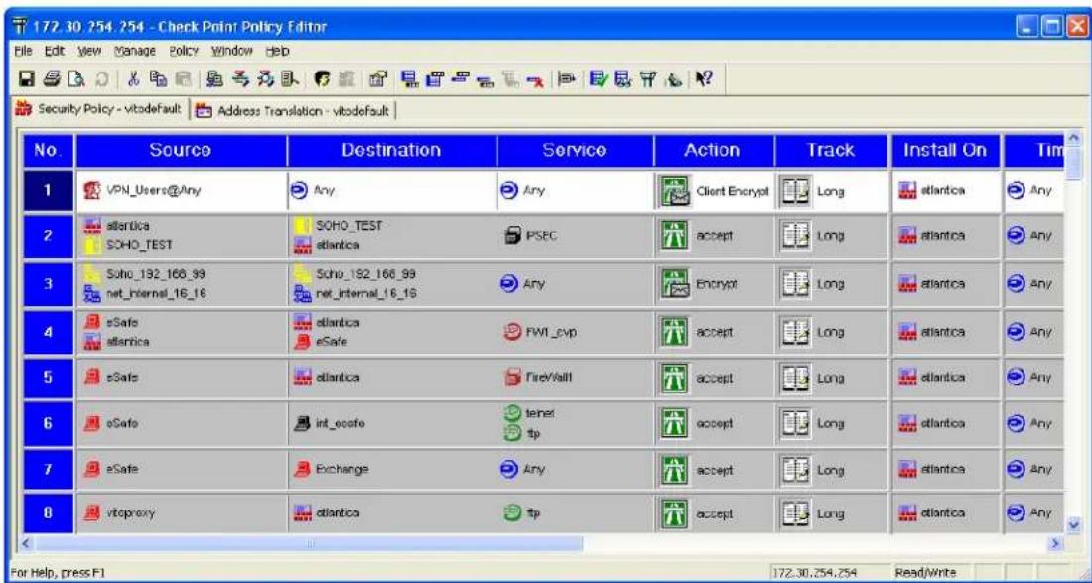Click the Service column header
The image size is (1092, 583).
(575, 150)
